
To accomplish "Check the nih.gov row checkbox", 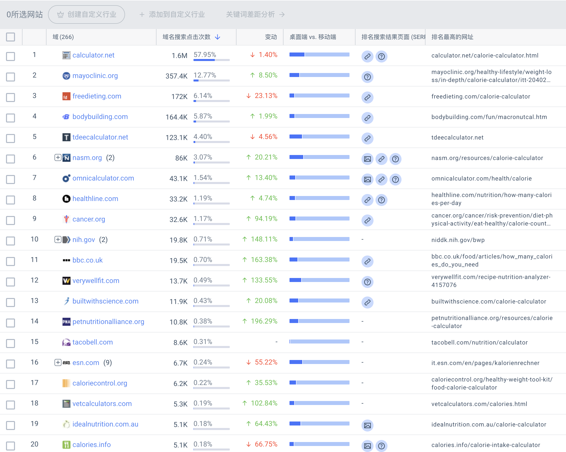I will tap(10, 240).
